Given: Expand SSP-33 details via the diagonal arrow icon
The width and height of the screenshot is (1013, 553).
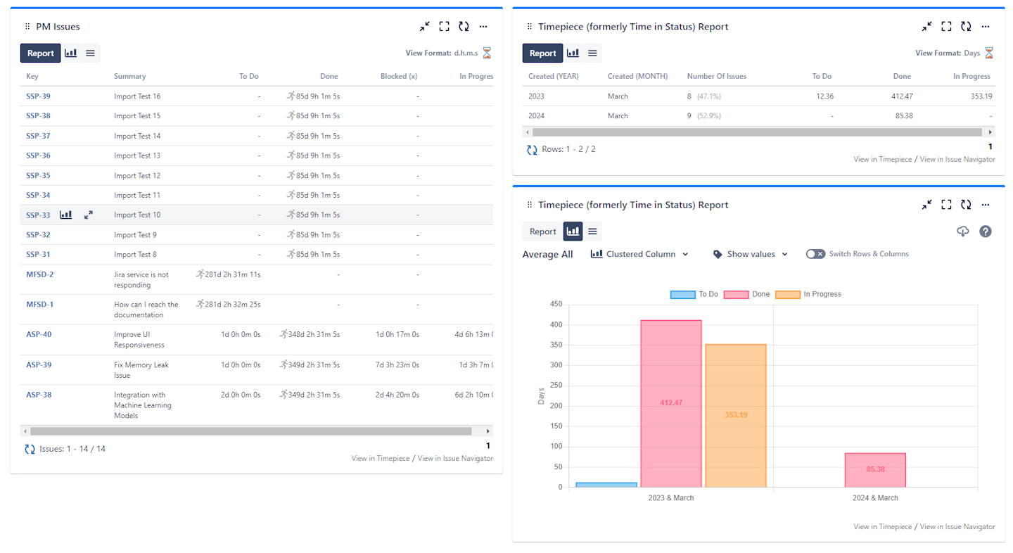Looking at the screenshot, I should click(x=88, y=215).
